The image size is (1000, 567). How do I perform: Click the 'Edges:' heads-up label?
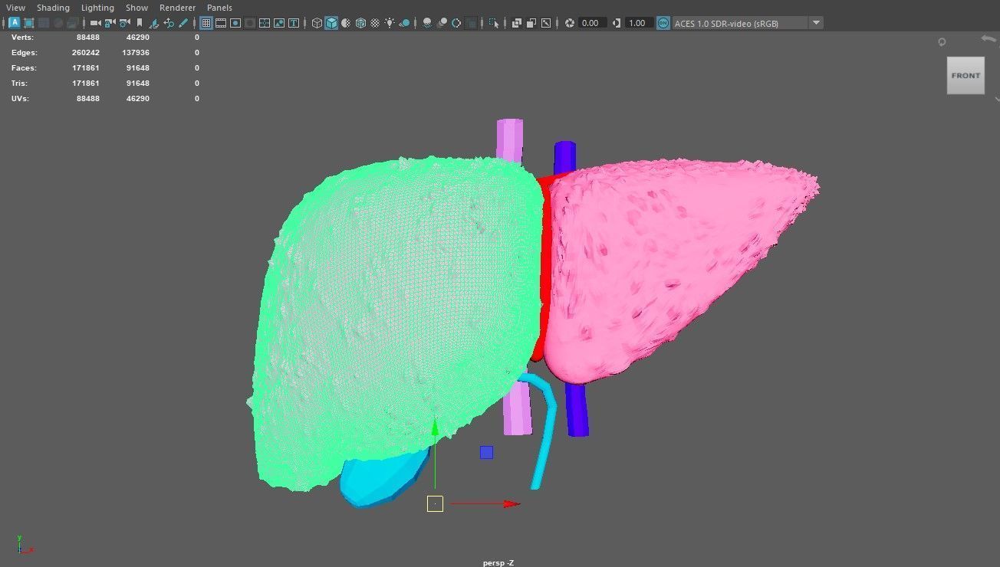(x=24, y=53)
